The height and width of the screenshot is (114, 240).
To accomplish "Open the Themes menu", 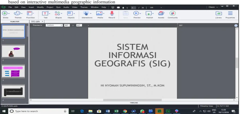I will pos(84,7).
